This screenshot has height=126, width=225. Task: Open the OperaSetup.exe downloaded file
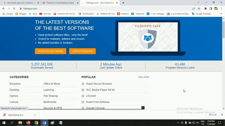(15, 115)
